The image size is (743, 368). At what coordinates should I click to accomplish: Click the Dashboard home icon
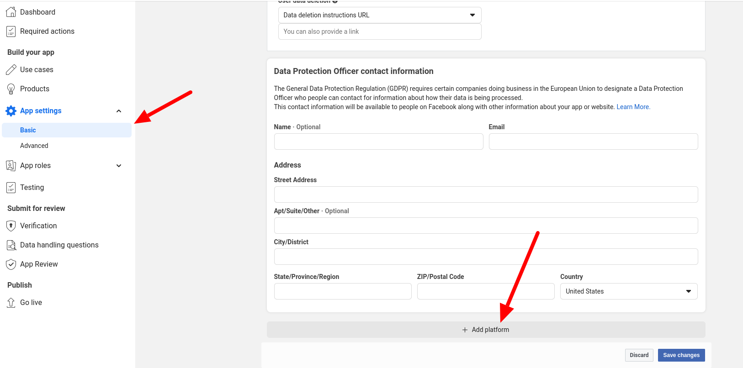[x=11, y=12]
